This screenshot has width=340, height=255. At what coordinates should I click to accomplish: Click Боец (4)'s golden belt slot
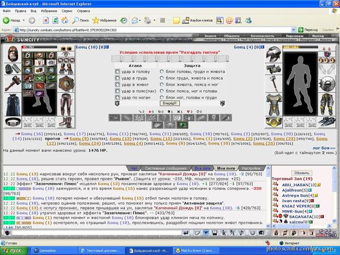click(274, 122)
